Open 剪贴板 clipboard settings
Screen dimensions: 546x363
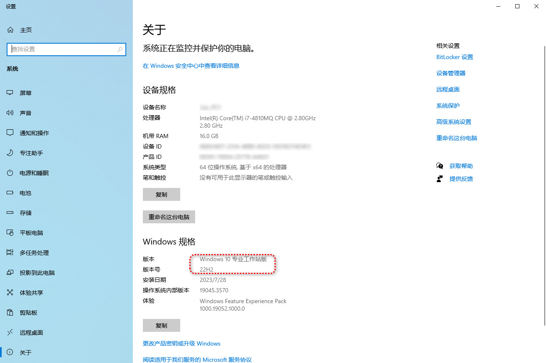[x=28, y=313]
